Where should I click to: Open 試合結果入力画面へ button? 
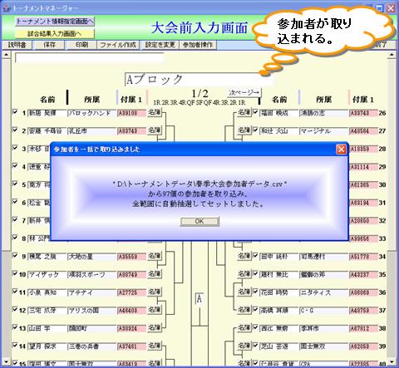point(55,34)
